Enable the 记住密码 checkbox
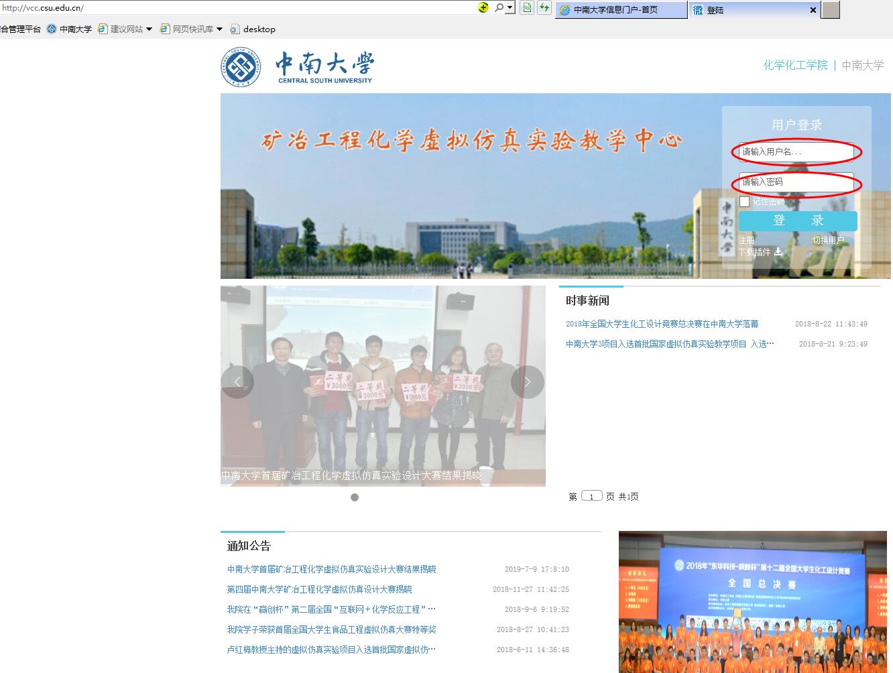This screenshot has width=893, height=673. point(744,201)
